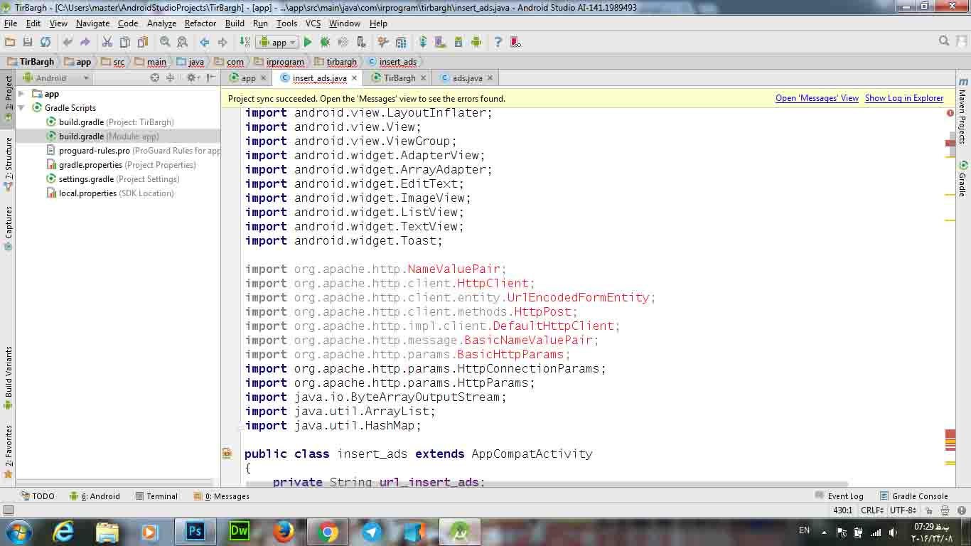
Task: Click the Open 'Messages' View link
Action: tap(817, 99)
